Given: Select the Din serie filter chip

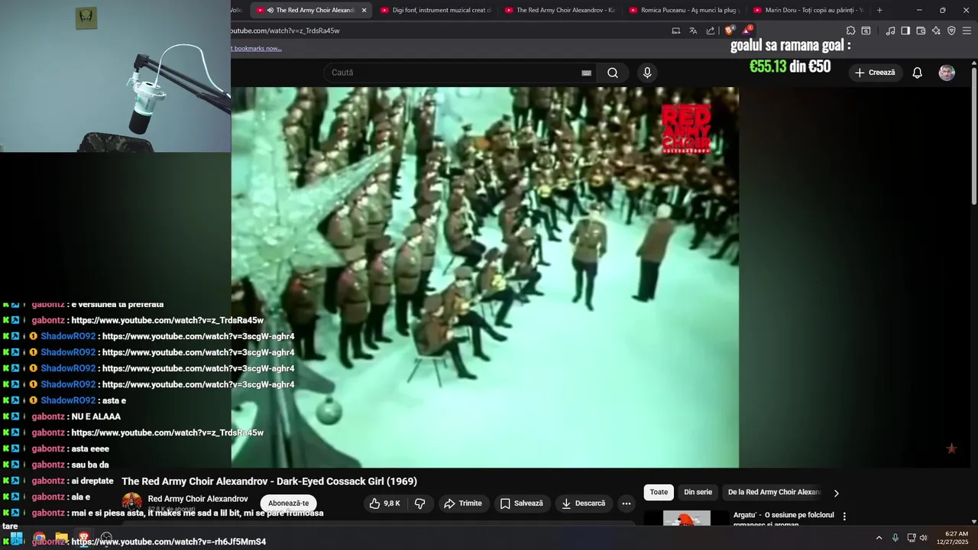Looking at the screenshot, I should click(x=698, y=493).
